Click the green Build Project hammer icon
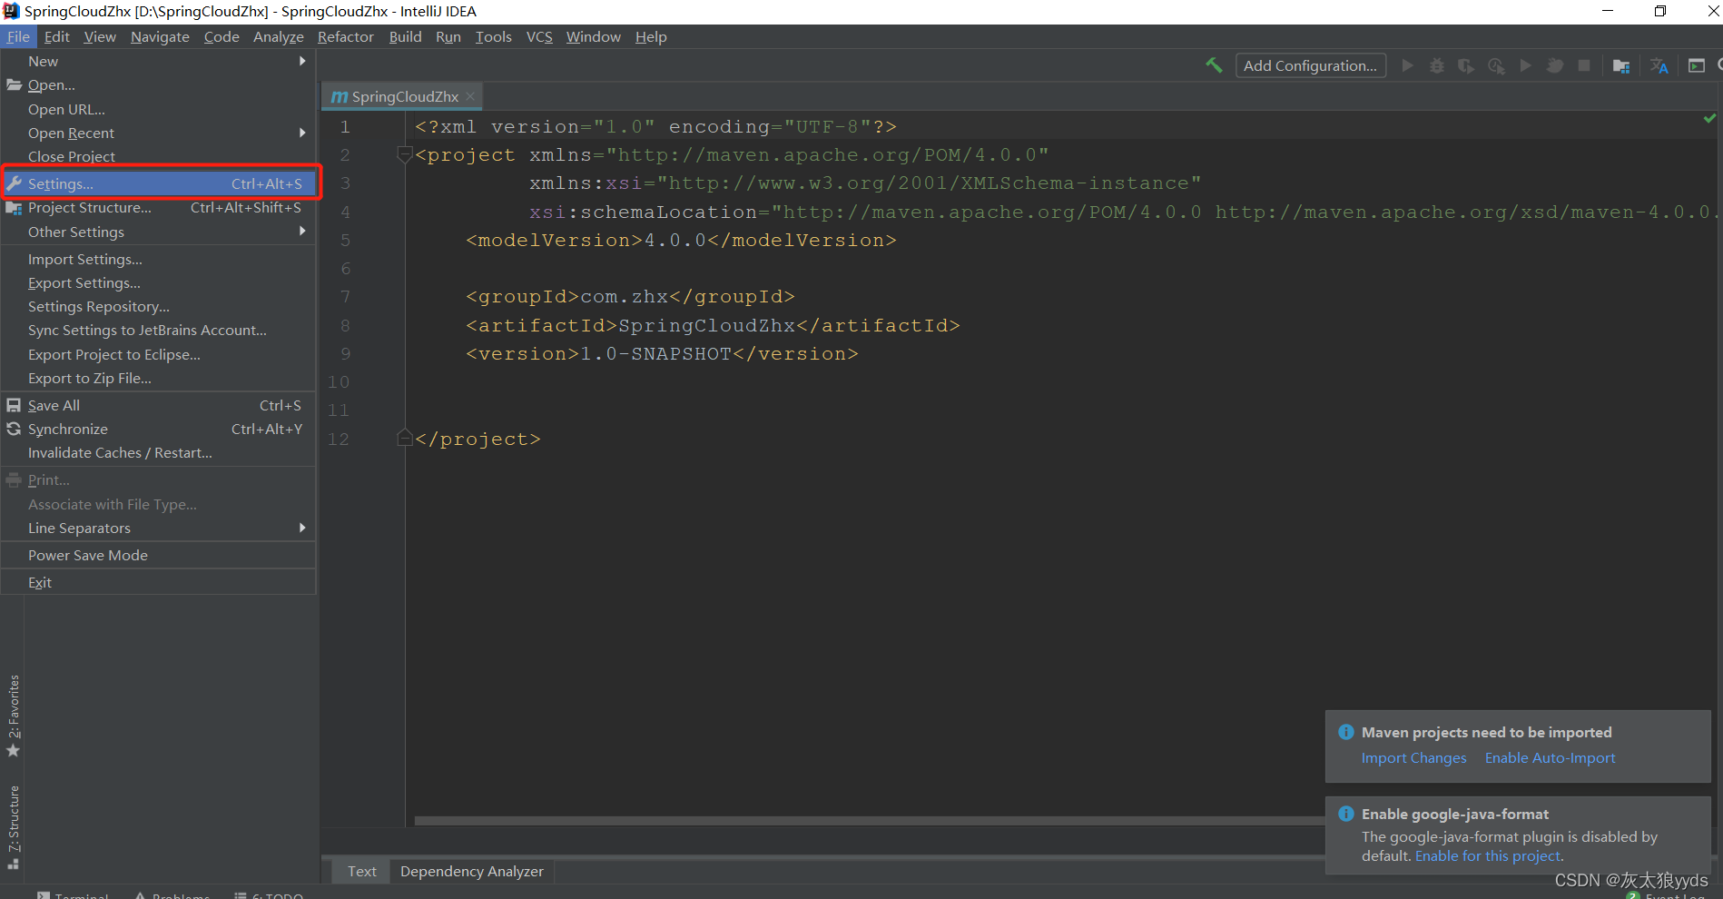 tap(1214, 65)
